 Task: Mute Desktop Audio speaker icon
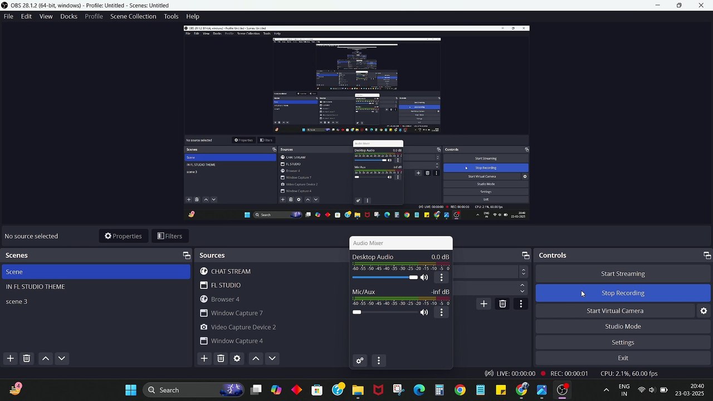[424, 277]
